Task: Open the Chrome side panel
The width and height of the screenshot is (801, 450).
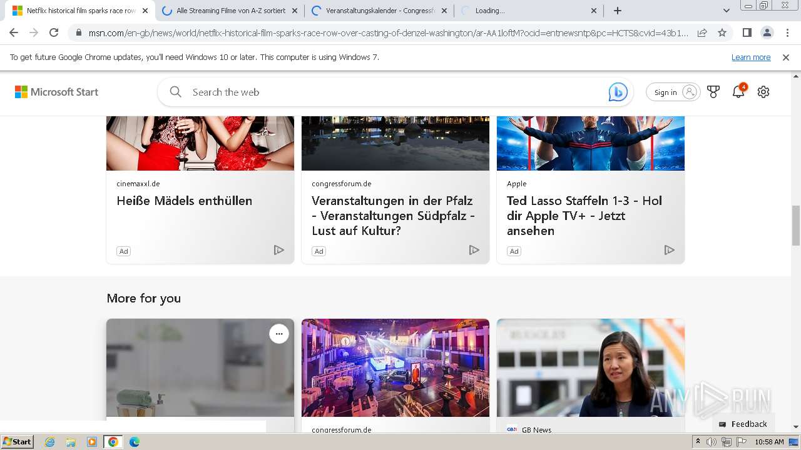Action: pos(747,32)
